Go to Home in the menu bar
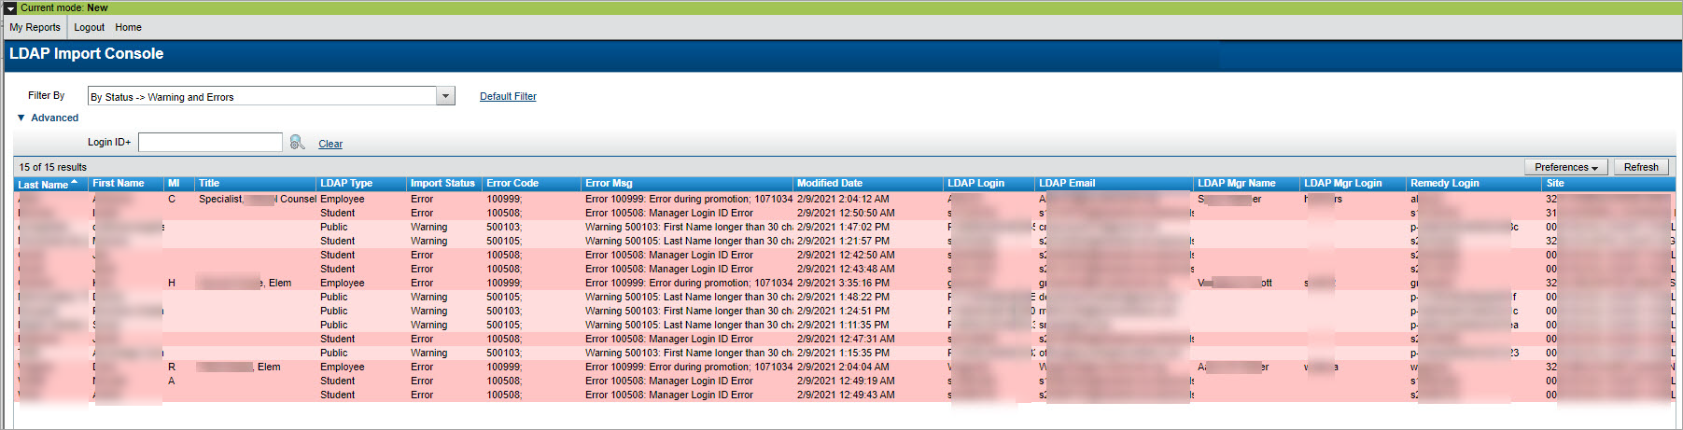Screen dimensions: 1683x430 (129, 28)
